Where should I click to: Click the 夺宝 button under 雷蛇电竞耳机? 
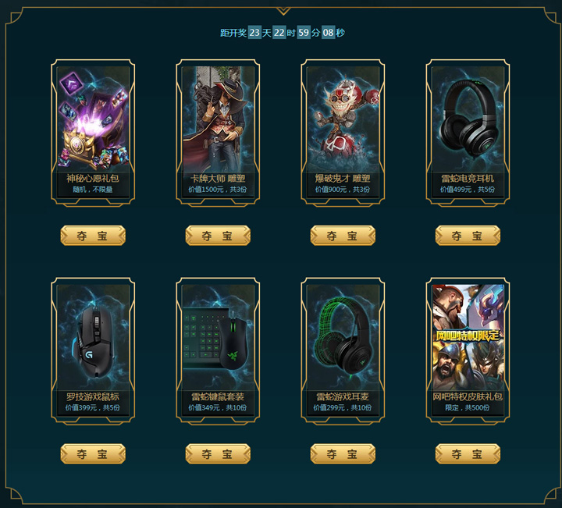tap(468, 236)
